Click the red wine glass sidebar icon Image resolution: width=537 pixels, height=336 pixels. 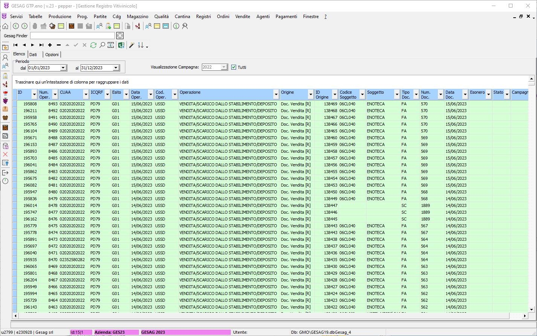pos(5,93)
